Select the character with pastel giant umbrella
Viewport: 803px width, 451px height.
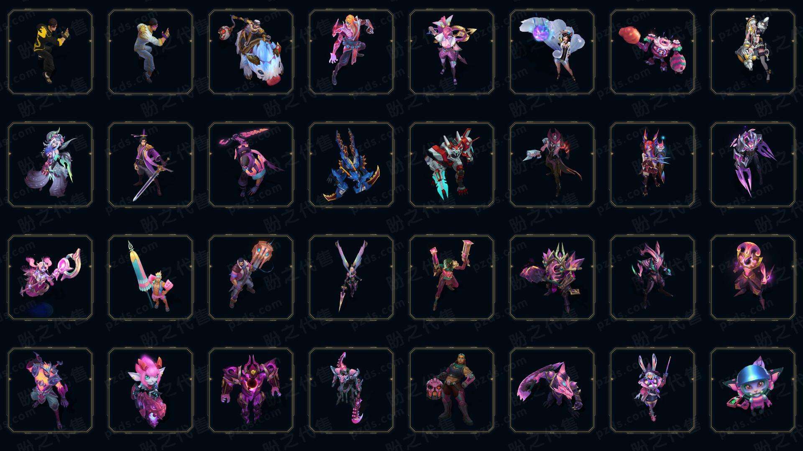click(151, 277)
